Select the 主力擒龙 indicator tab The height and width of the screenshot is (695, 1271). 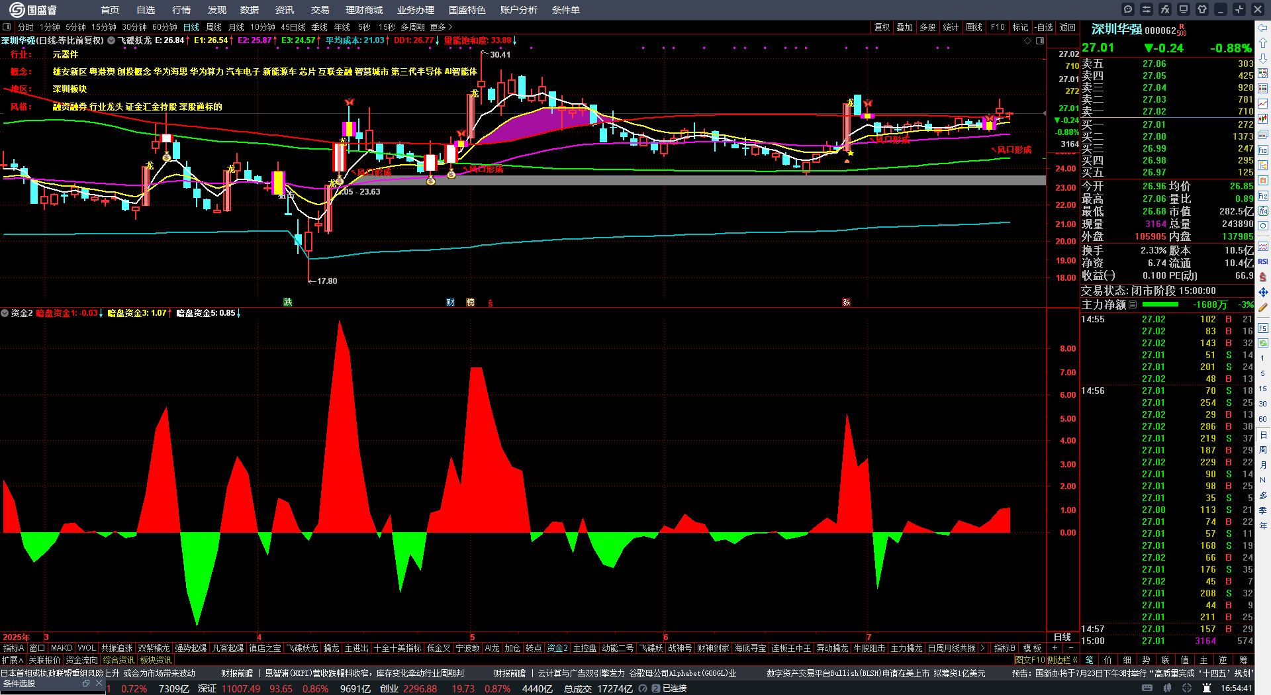pos(906,648)
